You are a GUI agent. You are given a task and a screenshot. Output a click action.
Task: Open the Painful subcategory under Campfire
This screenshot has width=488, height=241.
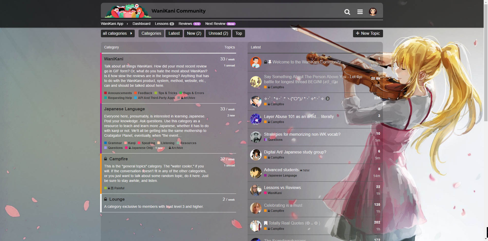114,188
